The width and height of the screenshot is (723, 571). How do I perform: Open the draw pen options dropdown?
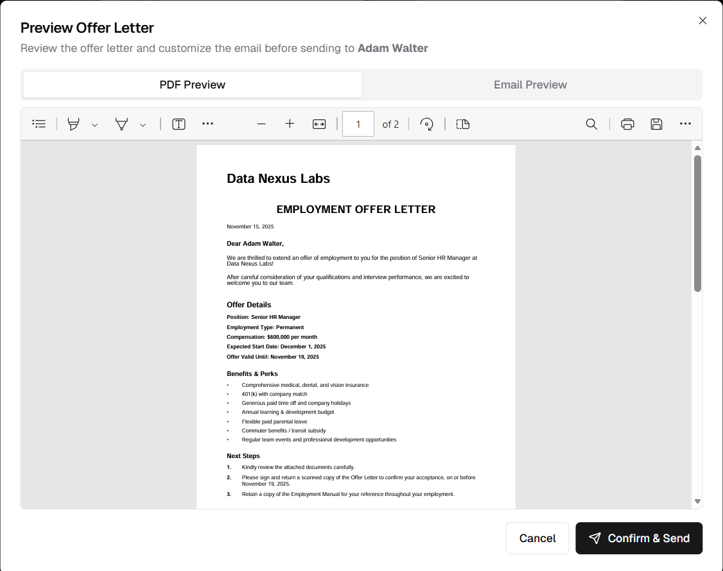[x=143, y=124]
